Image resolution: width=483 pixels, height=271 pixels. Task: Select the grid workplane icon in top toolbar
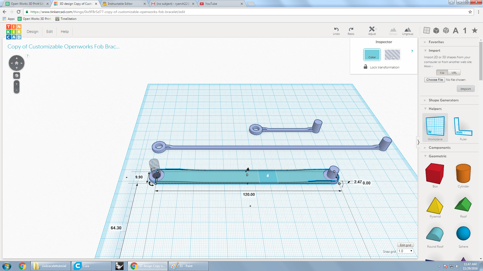pyautogui.click(x=427, y=30)
